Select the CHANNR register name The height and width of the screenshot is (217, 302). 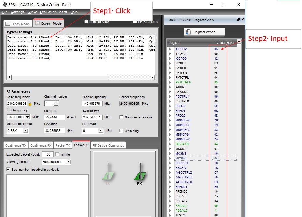[x=182, y=92]
